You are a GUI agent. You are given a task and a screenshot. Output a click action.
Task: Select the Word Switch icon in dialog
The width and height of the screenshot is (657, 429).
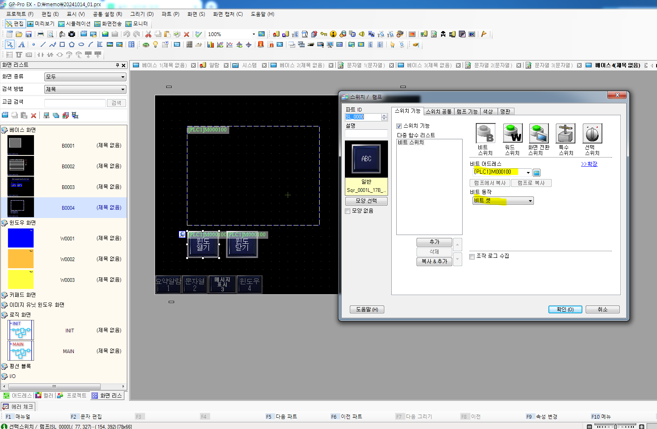(512, 133)
